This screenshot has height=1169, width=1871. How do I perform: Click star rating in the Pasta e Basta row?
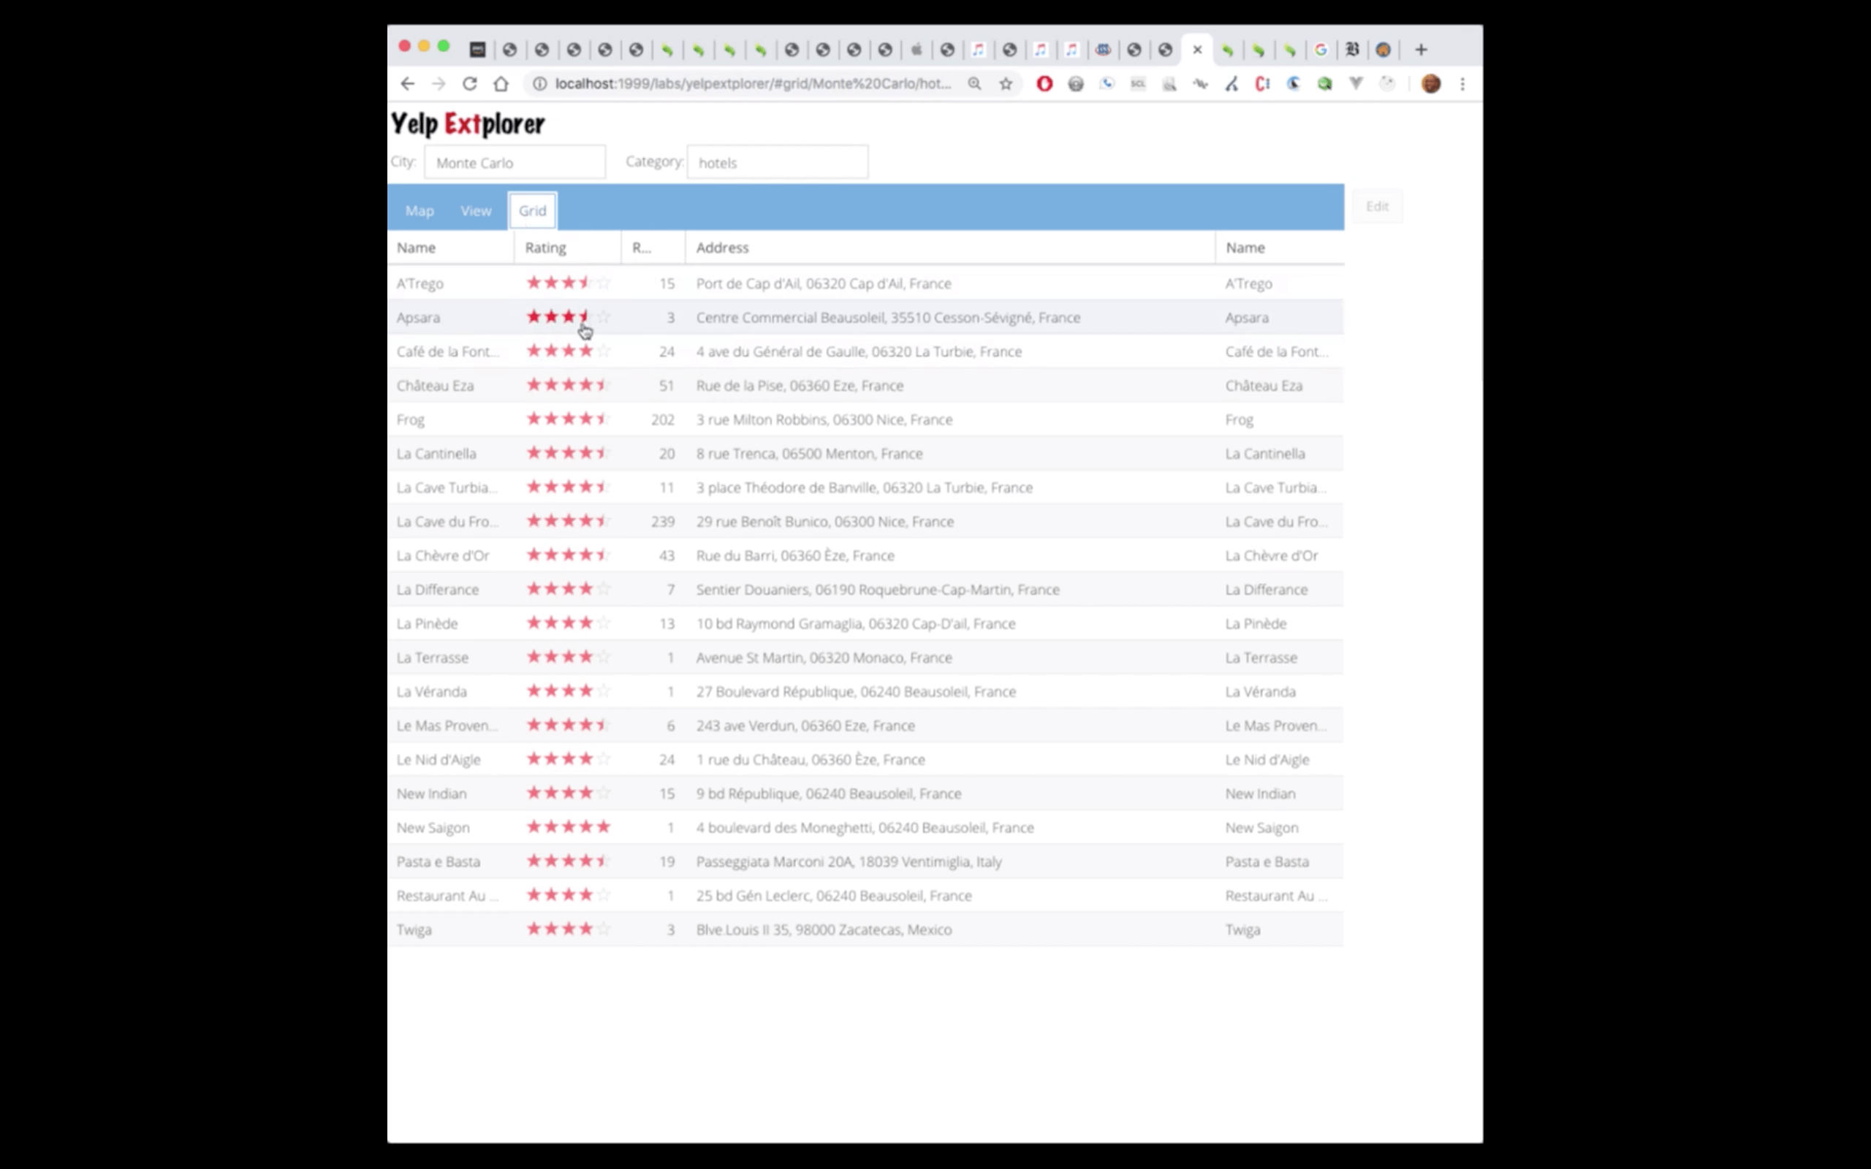[x=569, y=861]
